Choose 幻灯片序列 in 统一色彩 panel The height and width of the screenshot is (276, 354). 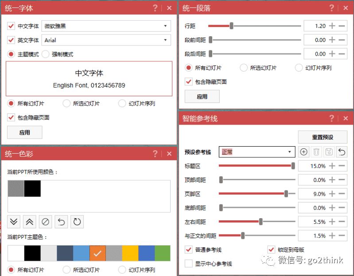[x=122, y=269]
